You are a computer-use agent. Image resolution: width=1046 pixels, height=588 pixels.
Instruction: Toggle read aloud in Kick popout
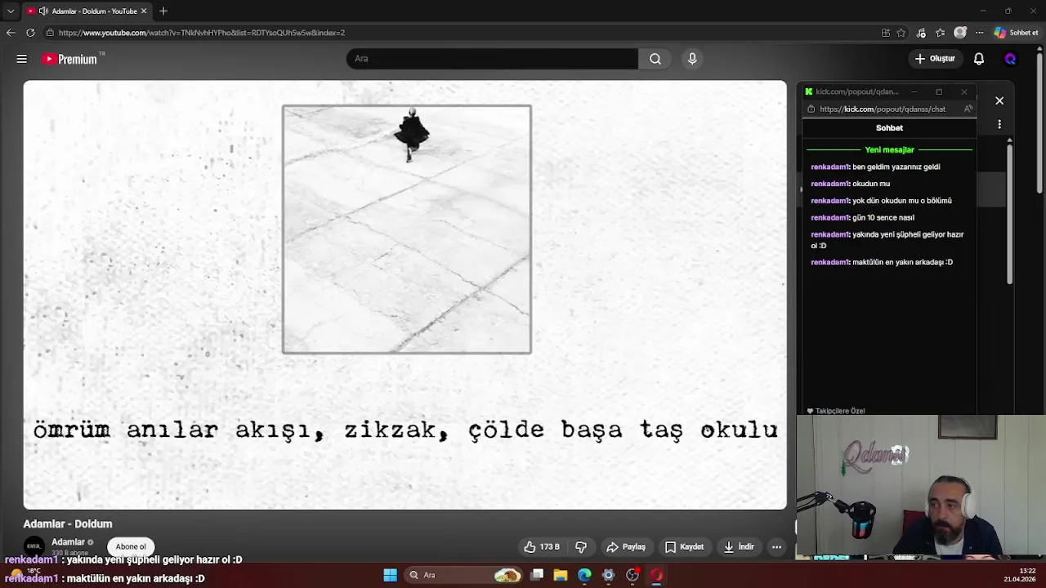click(968, 109)
